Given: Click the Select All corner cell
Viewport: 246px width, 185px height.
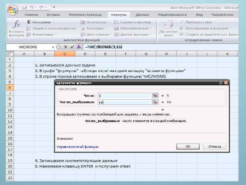Looking at the screenshot, I should point(10,54).
